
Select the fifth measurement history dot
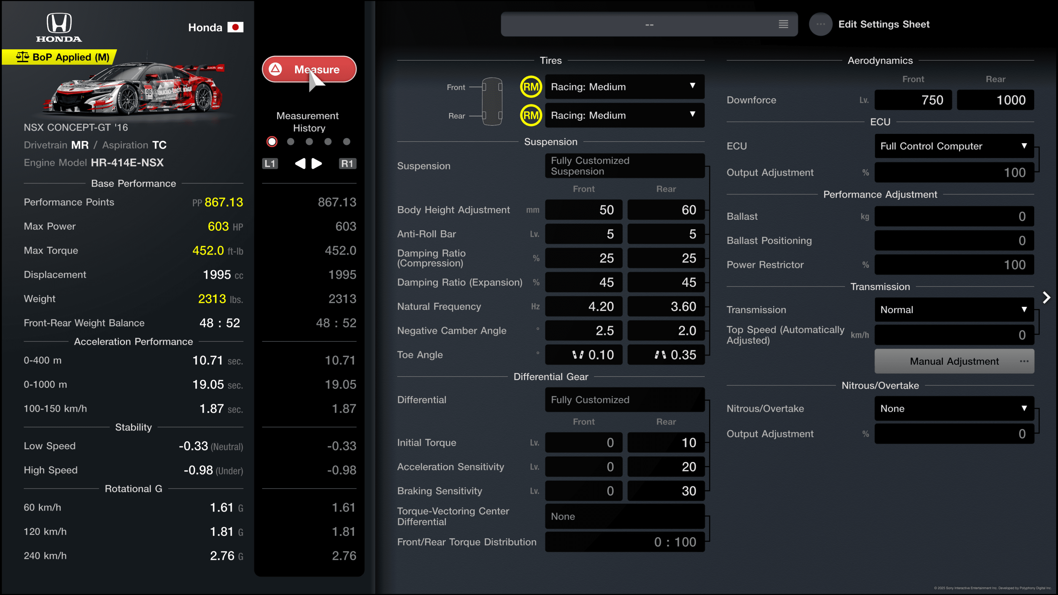(347, 142)
